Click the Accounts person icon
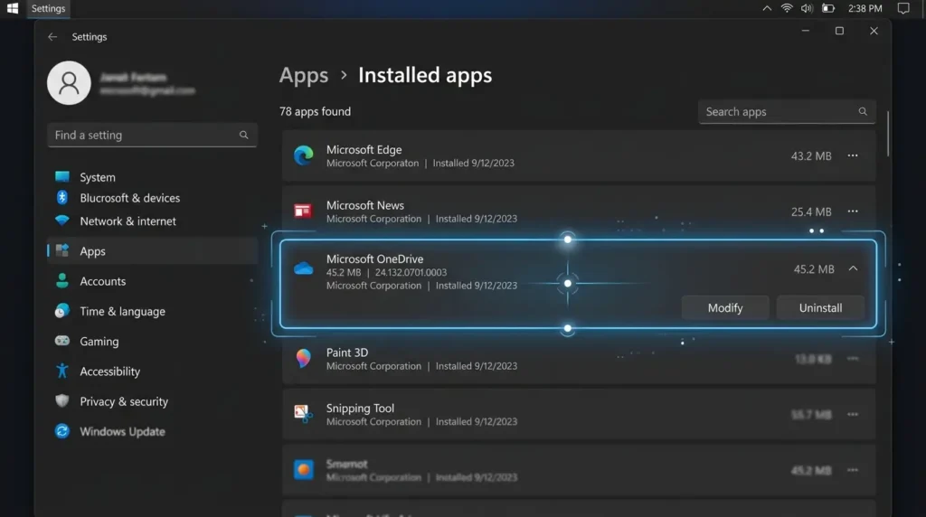 (62, 280)
